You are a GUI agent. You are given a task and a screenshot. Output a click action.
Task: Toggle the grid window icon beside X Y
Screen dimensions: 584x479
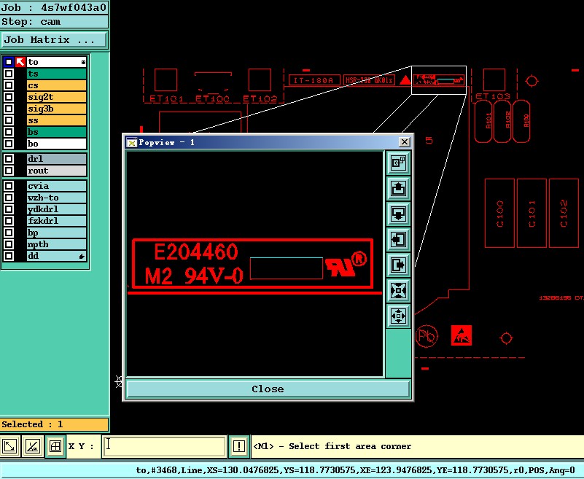55,446
